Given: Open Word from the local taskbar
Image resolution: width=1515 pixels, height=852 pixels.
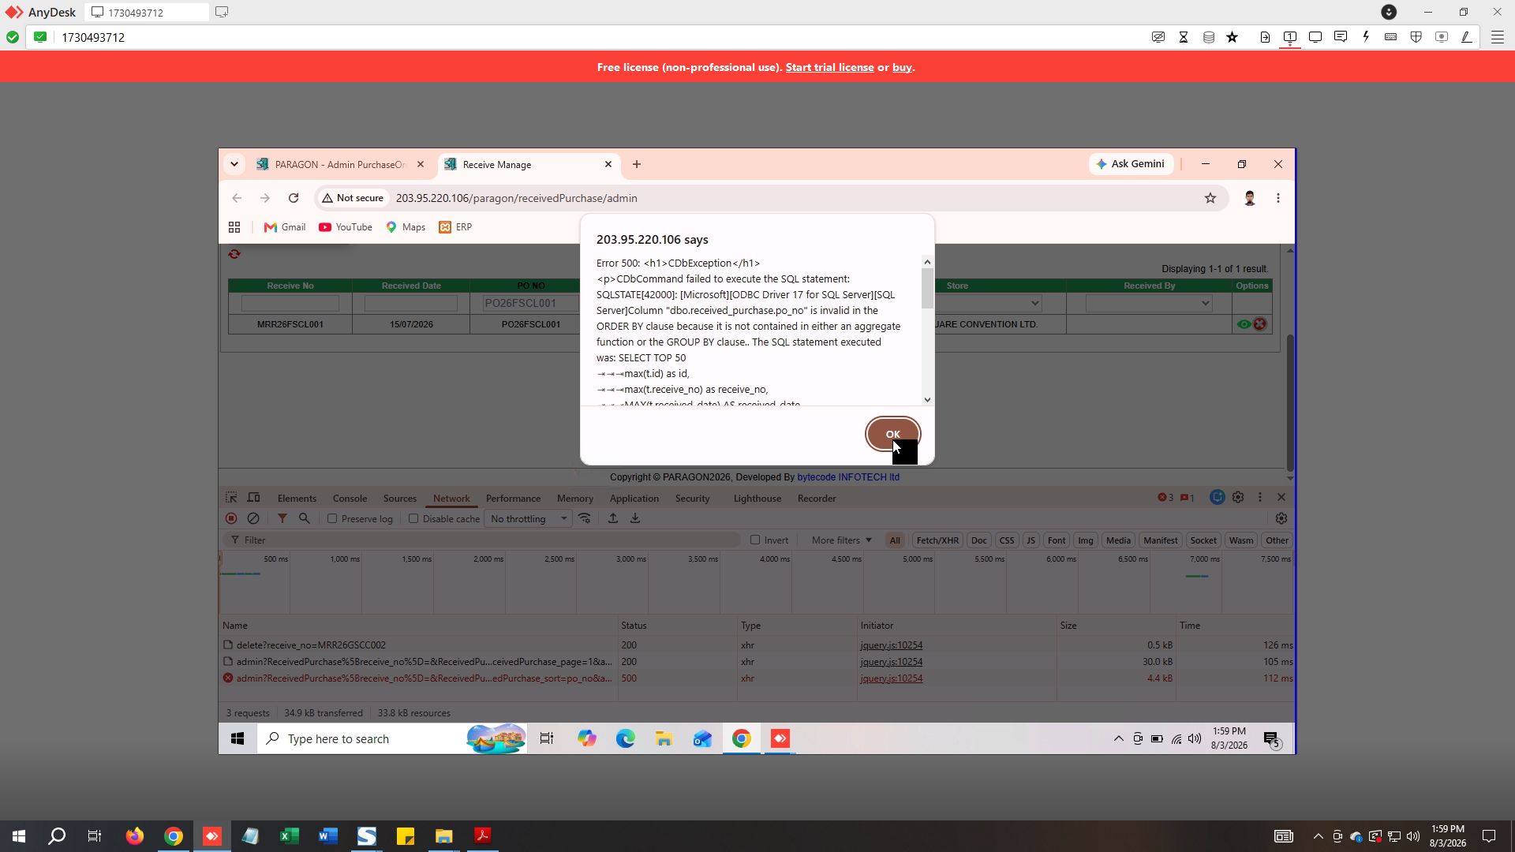Looking at the screenshot, I should click(x=328, y=836).
